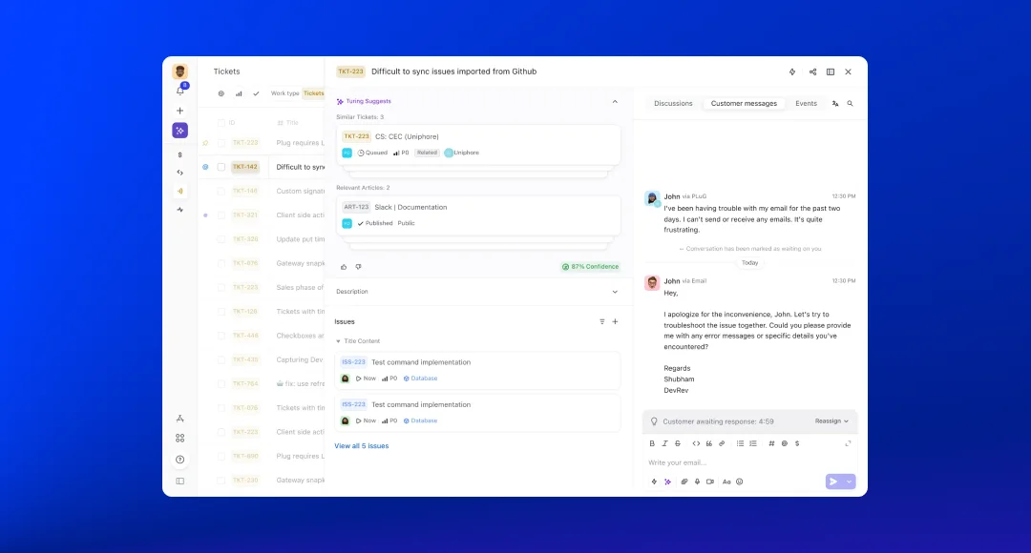Tick the select-all checkbox beside ID header
This screenshot has width=1031, height=553.
pos(221,123)
